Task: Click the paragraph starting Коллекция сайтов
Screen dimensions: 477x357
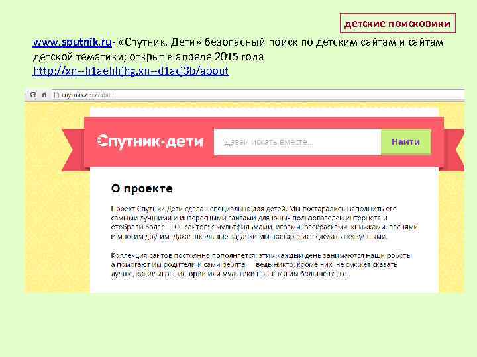Action: point(262,264)
